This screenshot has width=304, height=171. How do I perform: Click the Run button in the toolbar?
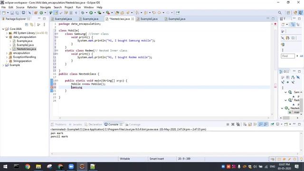click(x=91, y=13)
